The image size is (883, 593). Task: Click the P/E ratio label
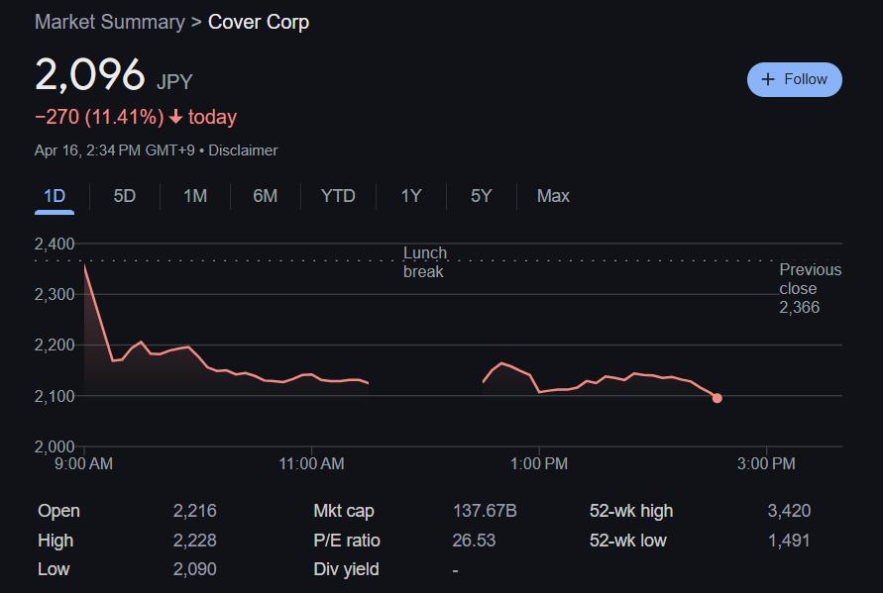click(347, 541)
